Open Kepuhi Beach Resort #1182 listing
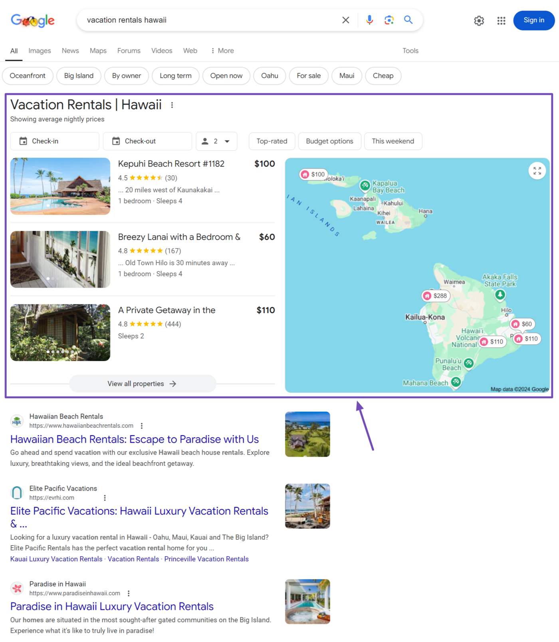The height and width of the screenshot is (642, 559). click(171, 164)
